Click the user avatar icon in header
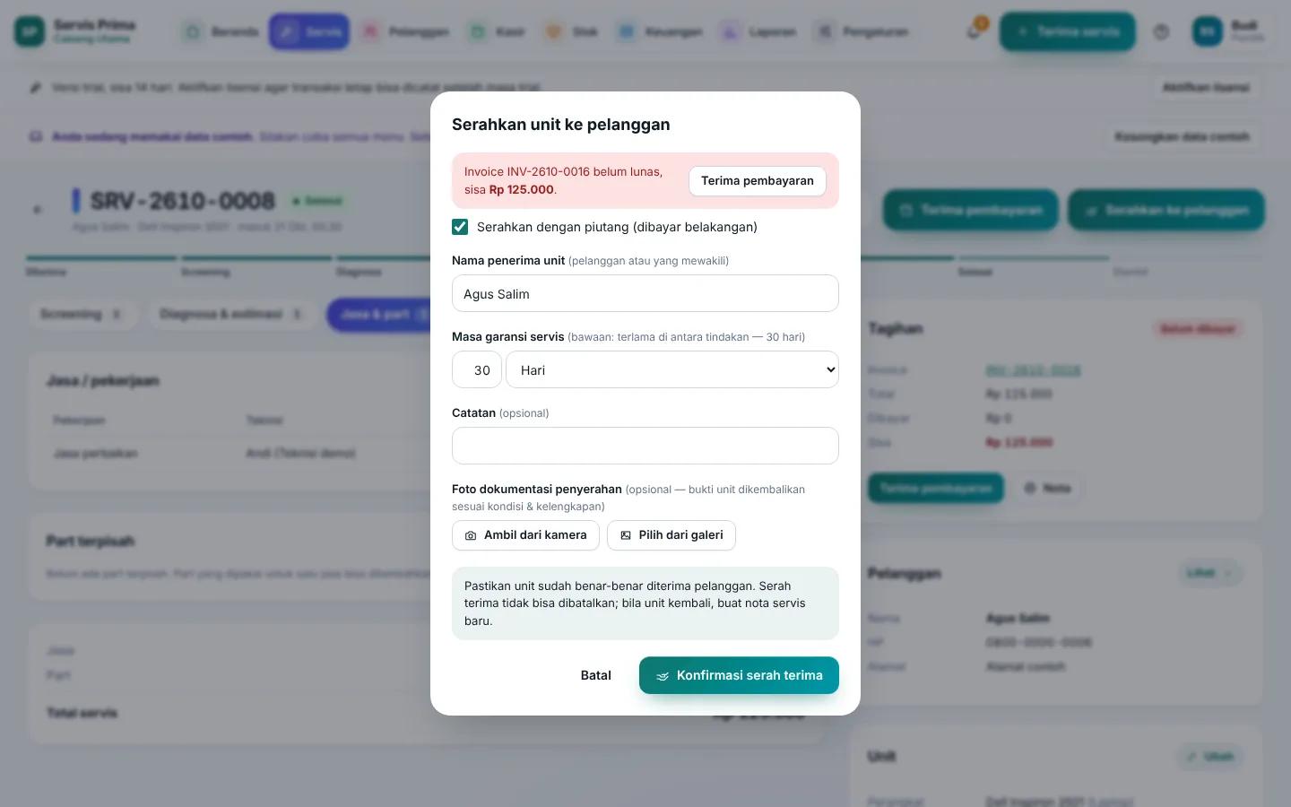The height and width of the screenshot is (807, 1291). 1207,31
